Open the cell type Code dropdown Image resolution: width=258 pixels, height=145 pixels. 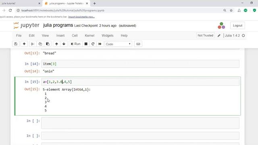118,44
